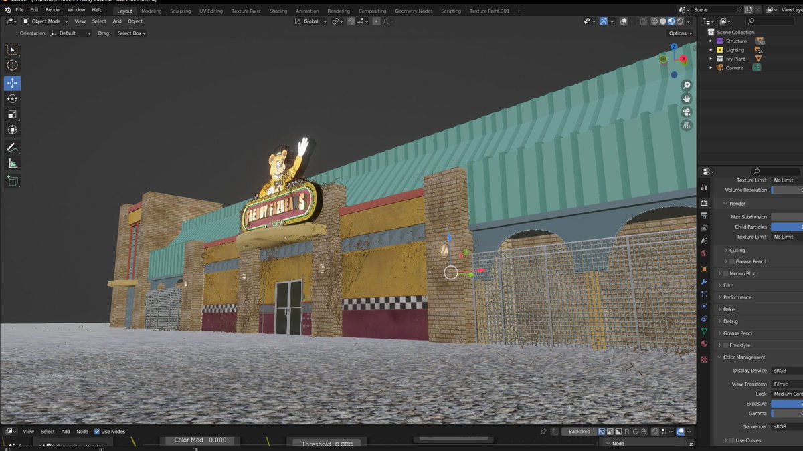Switch to rendered viewport shading

[x=681, y=21]
